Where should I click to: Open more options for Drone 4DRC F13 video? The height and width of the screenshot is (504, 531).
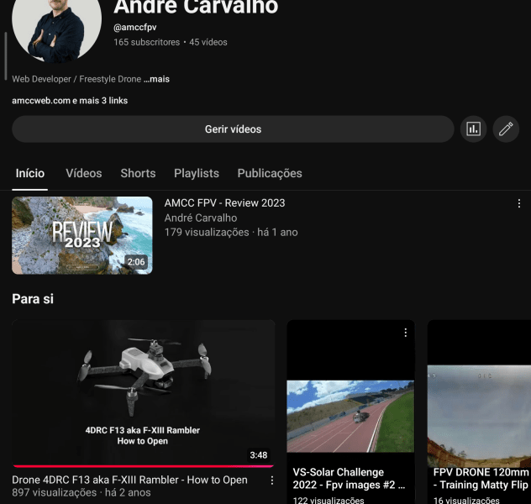pos(272,480)
